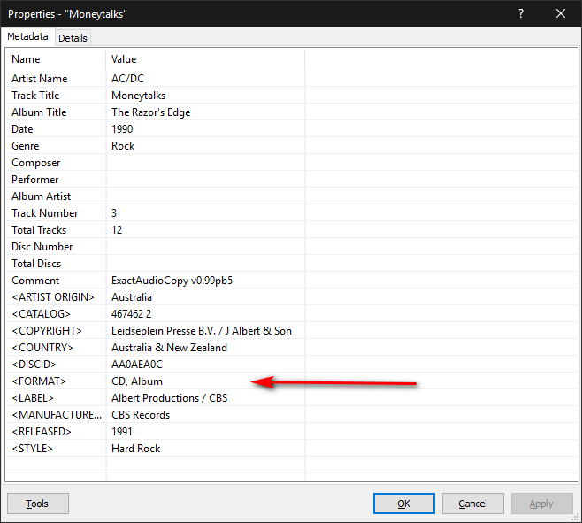Edit Album Title value The Razor's Edge
Image resolution: width=582 pixels, height=523 pixels.
click(x=150, y=112)
